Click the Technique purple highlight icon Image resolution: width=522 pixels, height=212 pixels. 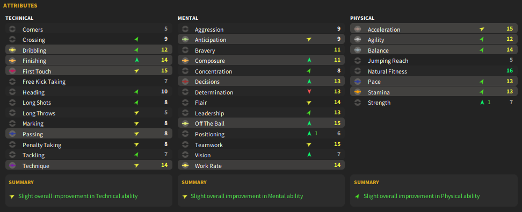click(x=12, y=166)
